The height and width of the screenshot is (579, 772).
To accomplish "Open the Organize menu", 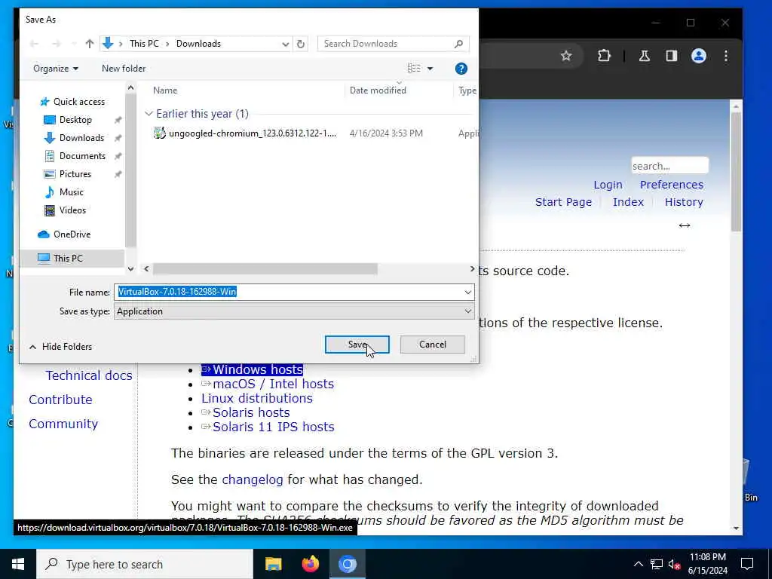I will tap(56, 69).
